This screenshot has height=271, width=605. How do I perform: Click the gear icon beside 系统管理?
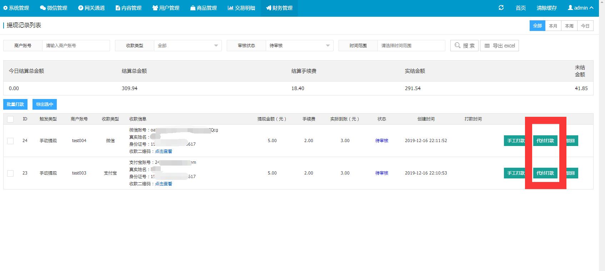click(x=5, y=8)
